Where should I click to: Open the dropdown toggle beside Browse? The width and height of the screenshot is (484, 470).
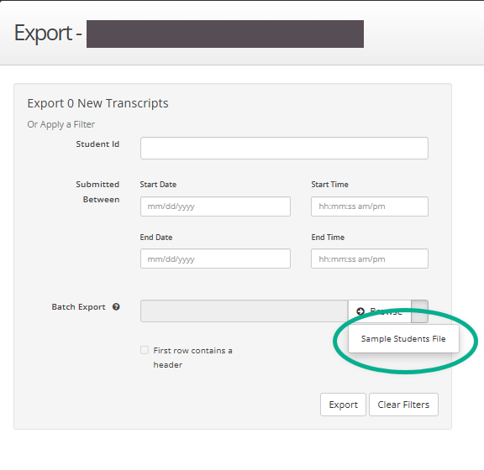[420, 311]
